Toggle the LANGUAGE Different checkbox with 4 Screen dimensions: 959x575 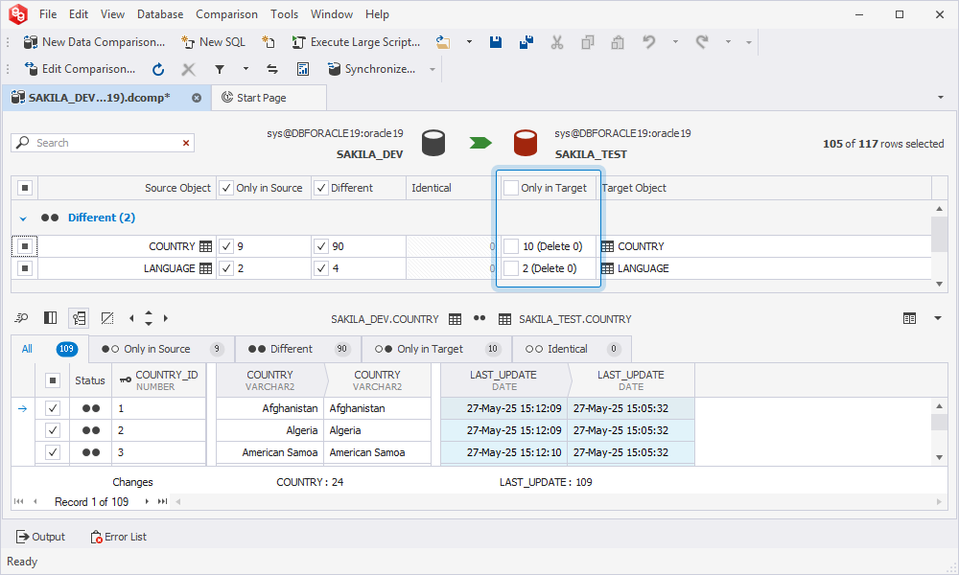(x=321, y=268)
